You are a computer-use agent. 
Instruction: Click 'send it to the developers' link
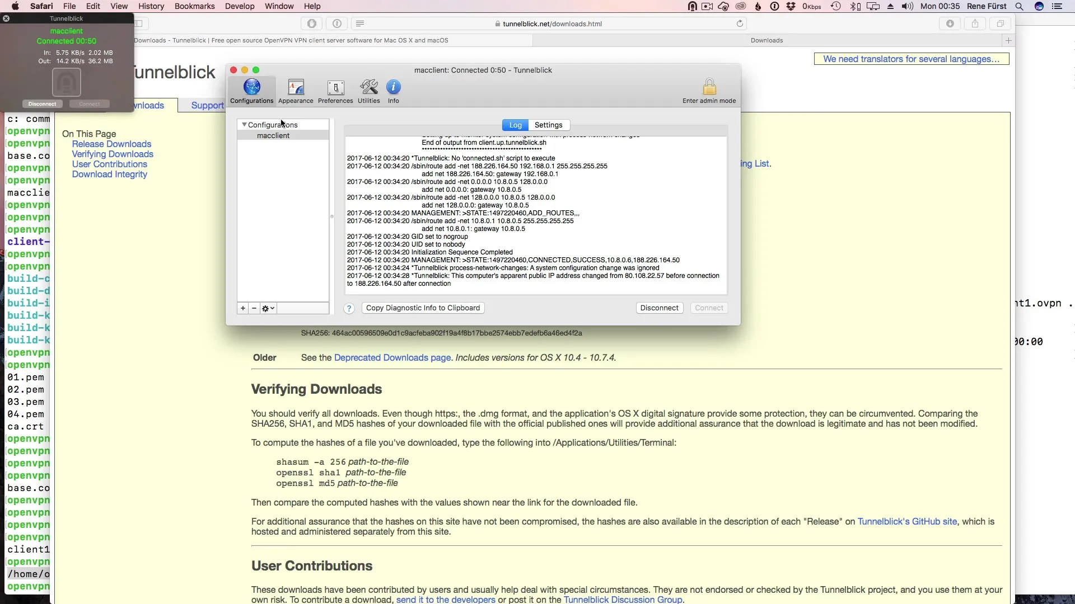pyautogui.click(x=446, y=600)
